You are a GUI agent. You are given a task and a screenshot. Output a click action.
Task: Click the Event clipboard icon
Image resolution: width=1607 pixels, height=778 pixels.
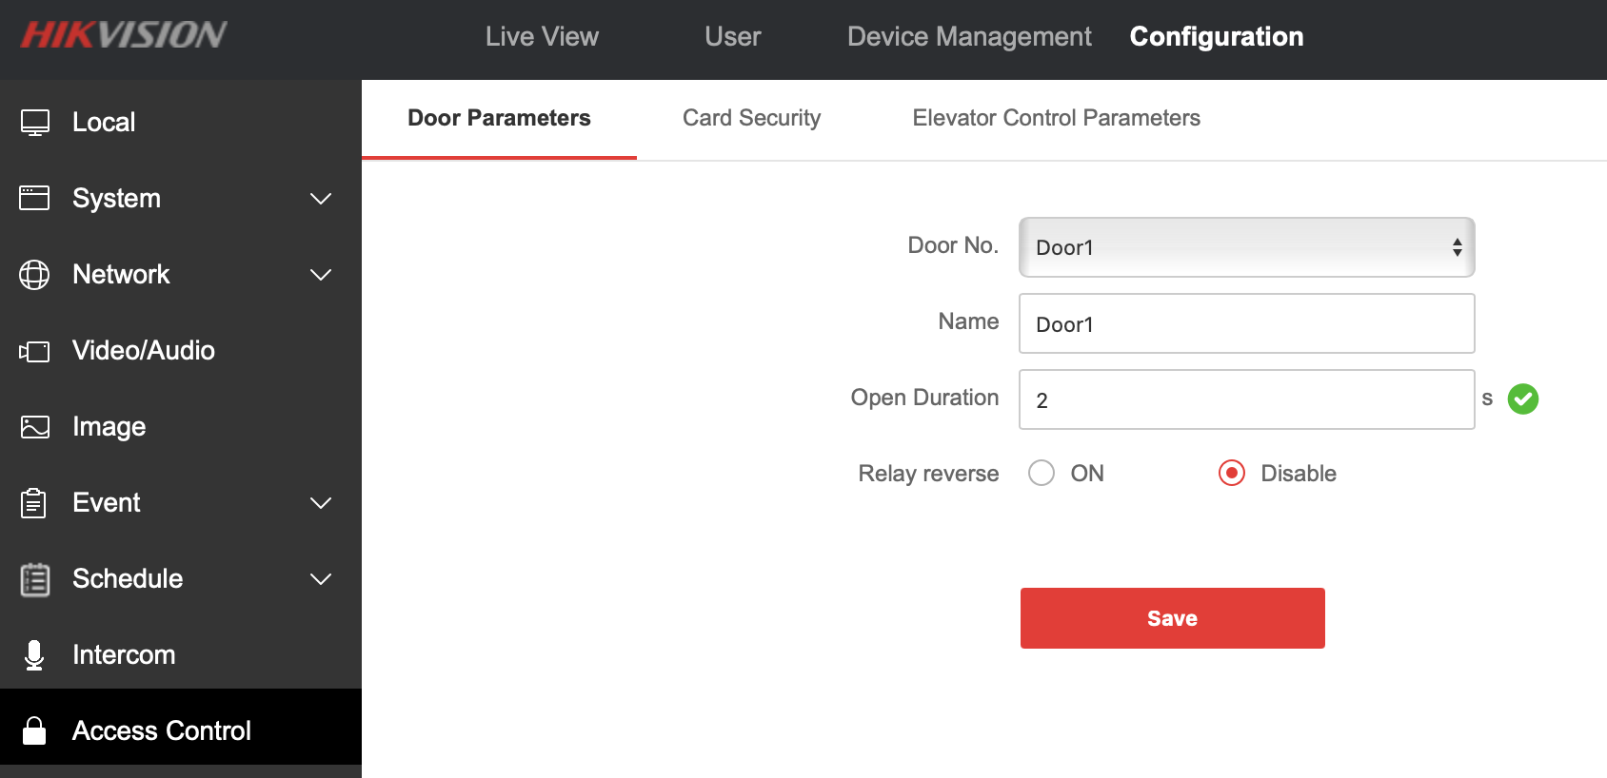click(x=34, y=503)
